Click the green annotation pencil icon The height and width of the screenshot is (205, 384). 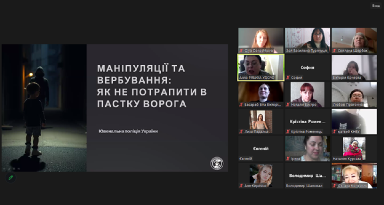click(x=11, y=177)
